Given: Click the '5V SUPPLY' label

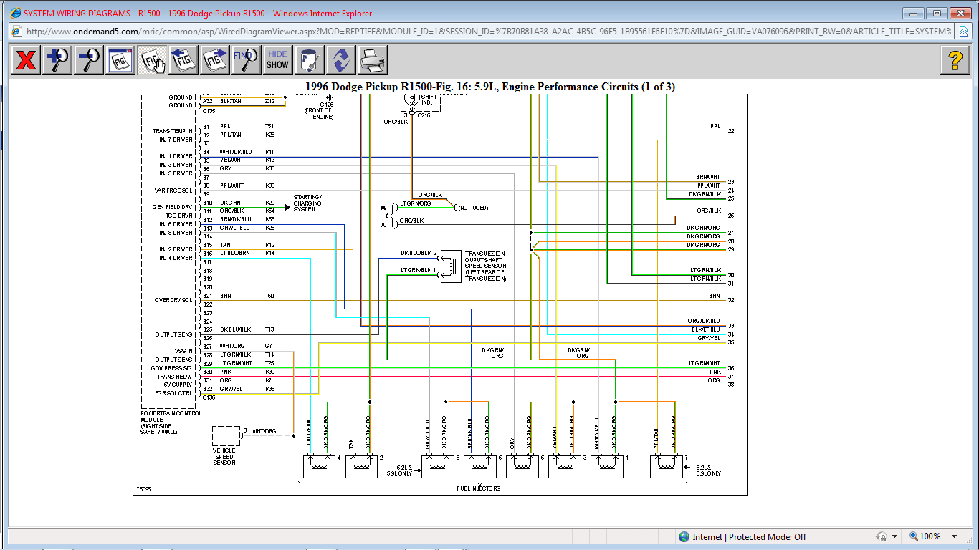Looking at the screenshot, I should [x=178, y=385].
